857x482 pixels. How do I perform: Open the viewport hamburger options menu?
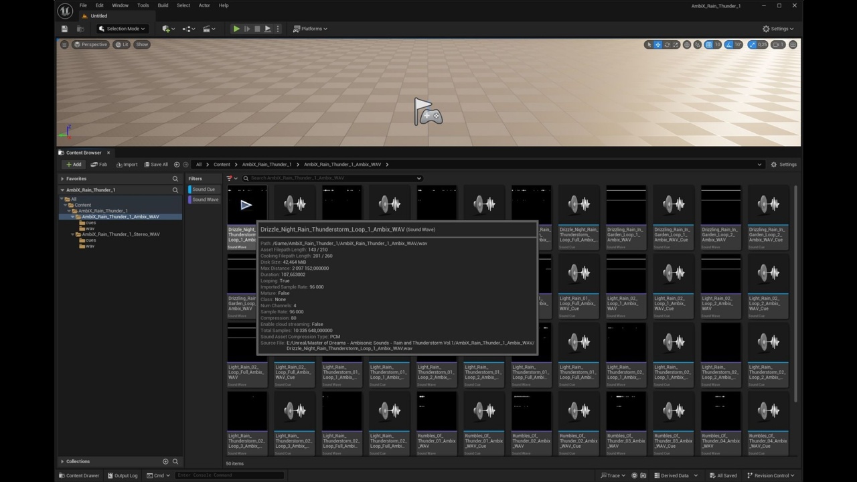tap(64, 44)
